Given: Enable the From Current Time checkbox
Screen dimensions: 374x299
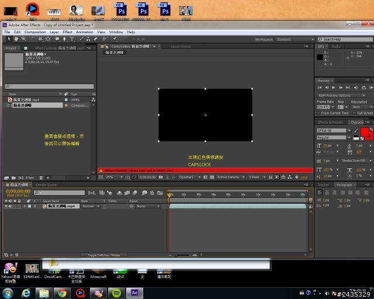Looking at the screenshot, I should tap(318, 113).
